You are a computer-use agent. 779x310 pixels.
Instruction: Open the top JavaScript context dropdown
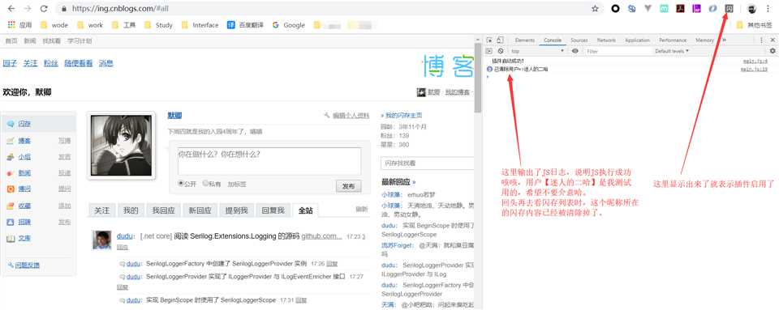coord(537,51)
